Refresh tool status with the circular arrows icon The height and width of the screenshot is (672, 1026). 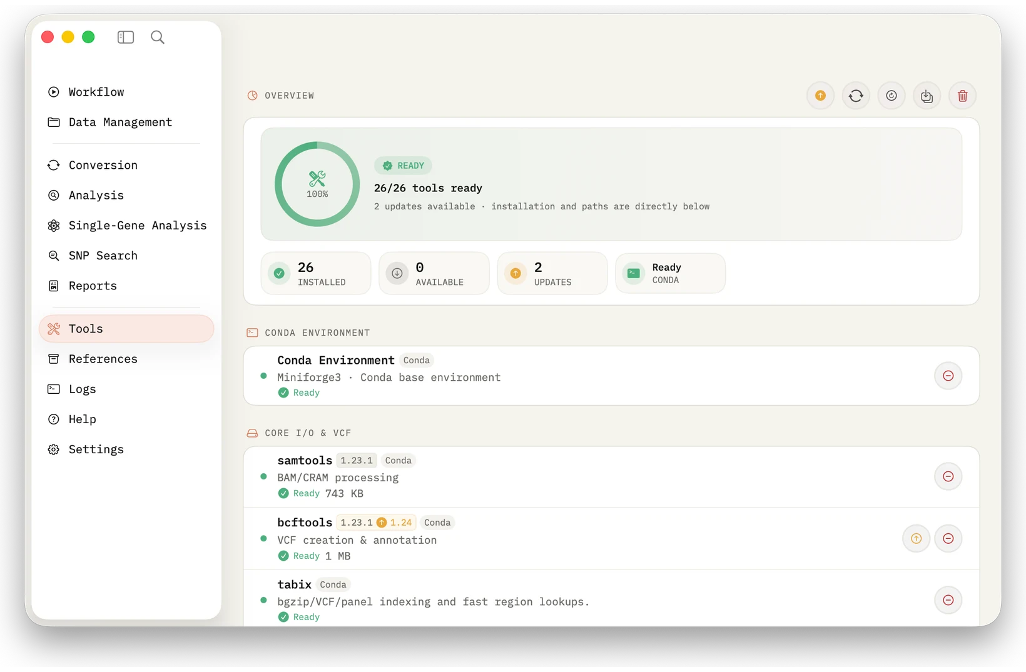point(856,96)
